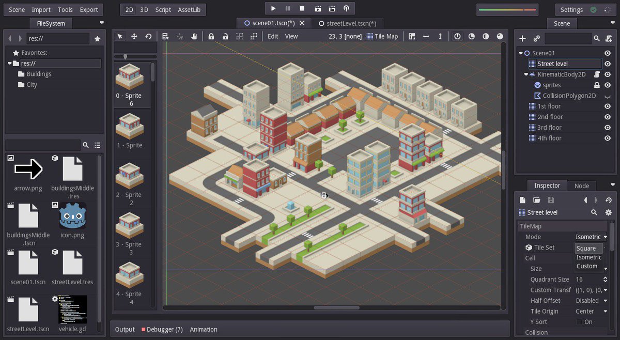Viewport: 620px width, 340px height.
Task: Play the project scene
Action: tap(273, 8)
